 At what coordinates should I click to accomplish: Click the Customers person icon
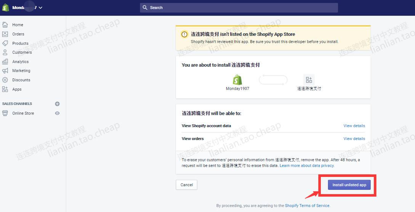pos(5,52)
